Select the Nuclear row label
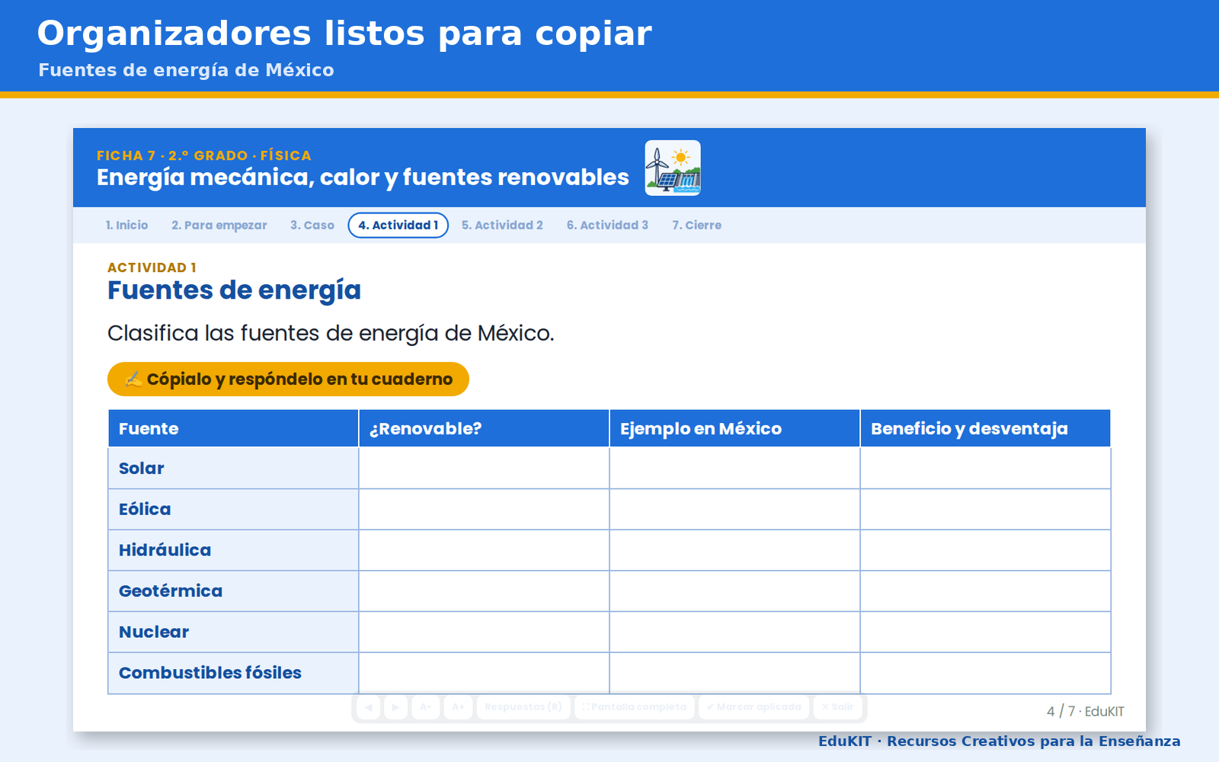1219x762 pixels. [x=233, y=632]
